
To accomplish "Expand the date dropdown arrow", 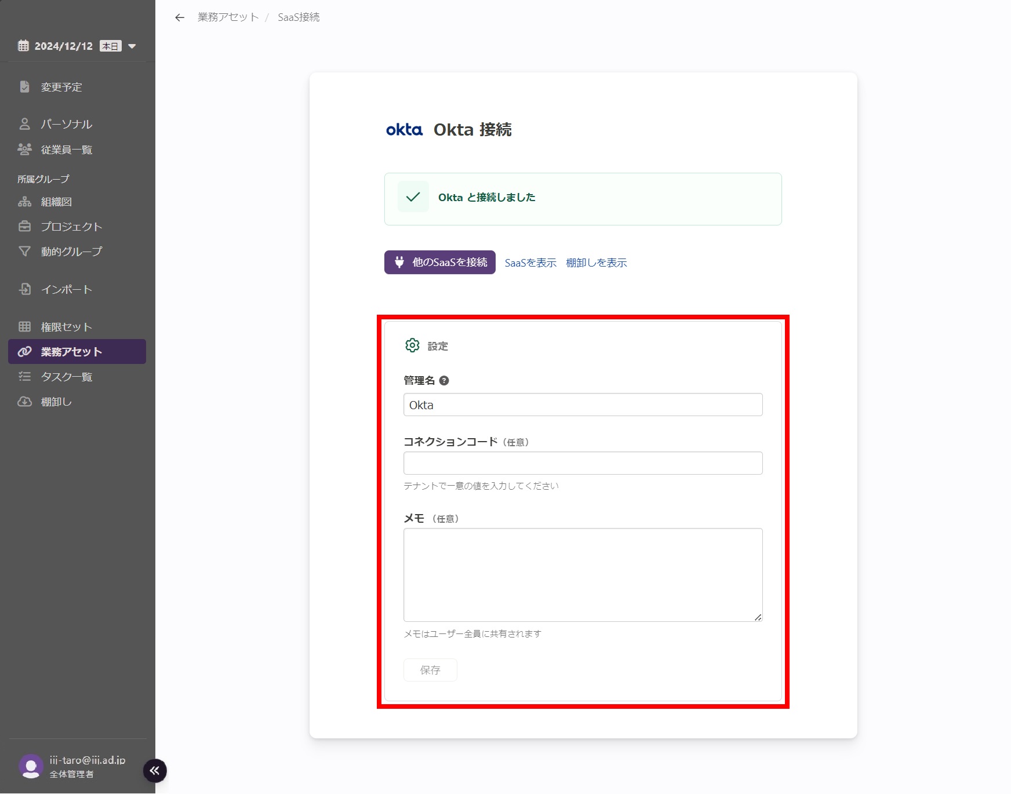I will 132,46.
